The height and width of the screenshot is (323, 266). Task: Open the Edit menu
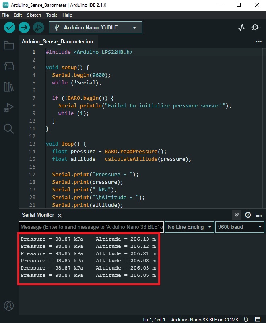click(x=18, y=15)
